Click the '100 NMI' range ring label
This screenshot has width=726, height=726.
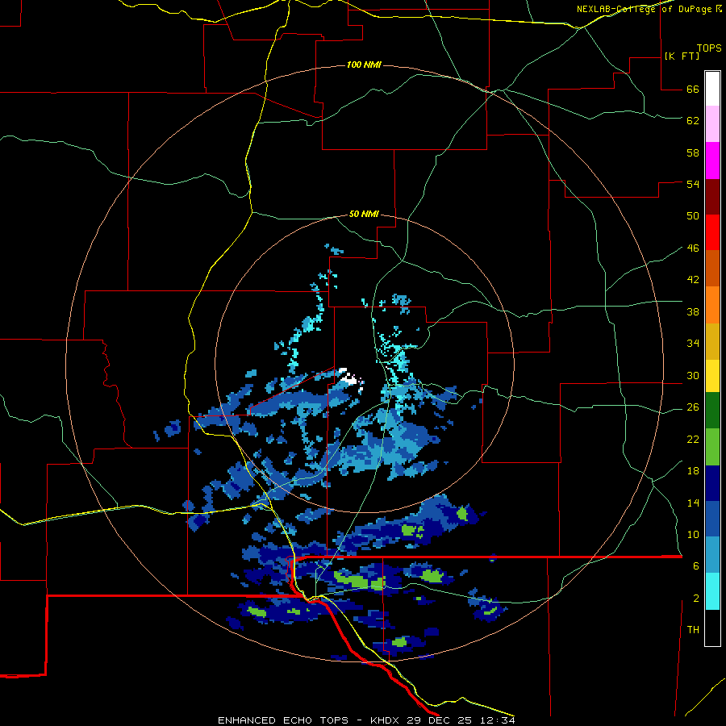[364, 65]
